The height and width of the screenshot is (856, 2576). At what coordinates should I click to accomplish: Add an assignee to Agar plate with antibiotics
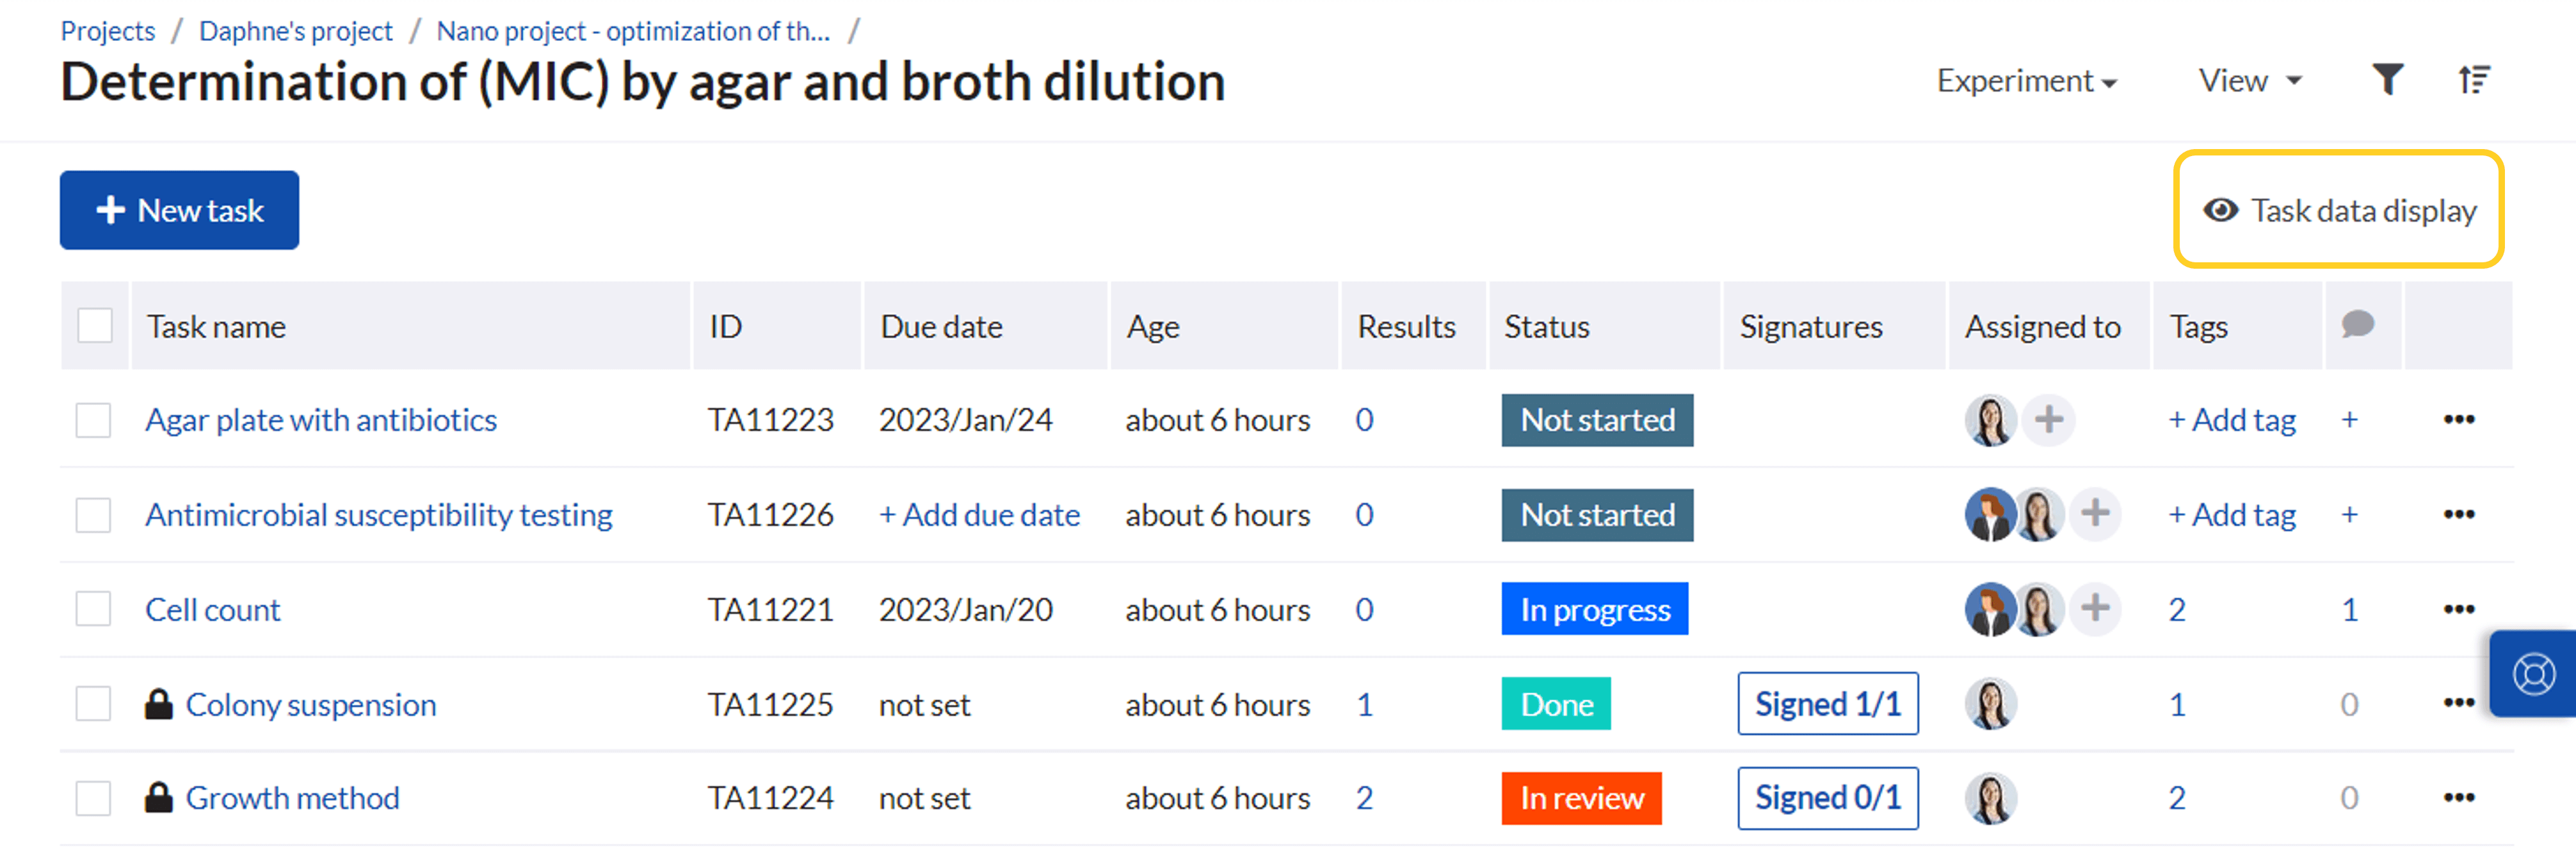2048,420
